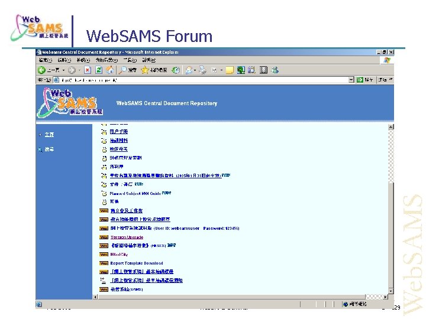The width and height of the screenshot is (426, 319).
Task: Open the 檢視(V) View menu
Action: point(83,60)
